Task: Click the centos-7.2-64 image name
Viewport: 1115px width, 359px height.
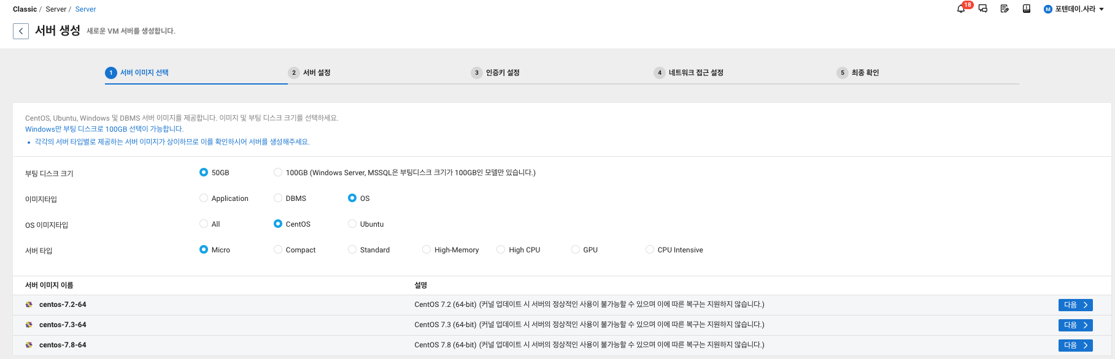Action: point(63,304)
